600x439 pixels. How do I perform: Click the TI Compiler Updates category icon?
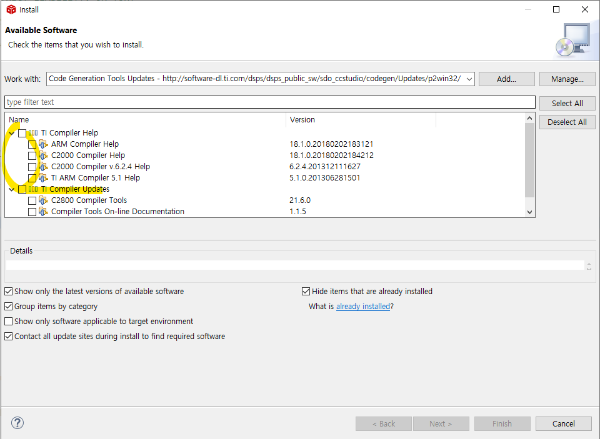pyautogui.click(x=33, y=189)
